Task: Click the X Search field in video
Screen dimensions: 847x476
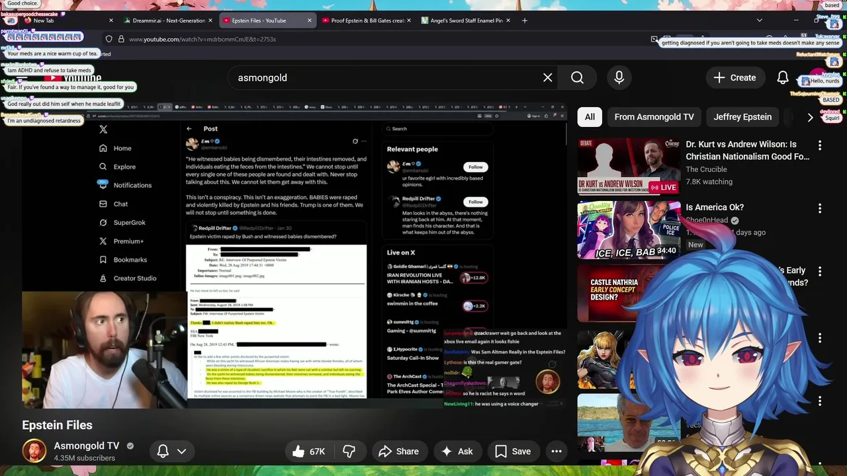Action: [437, 129]
